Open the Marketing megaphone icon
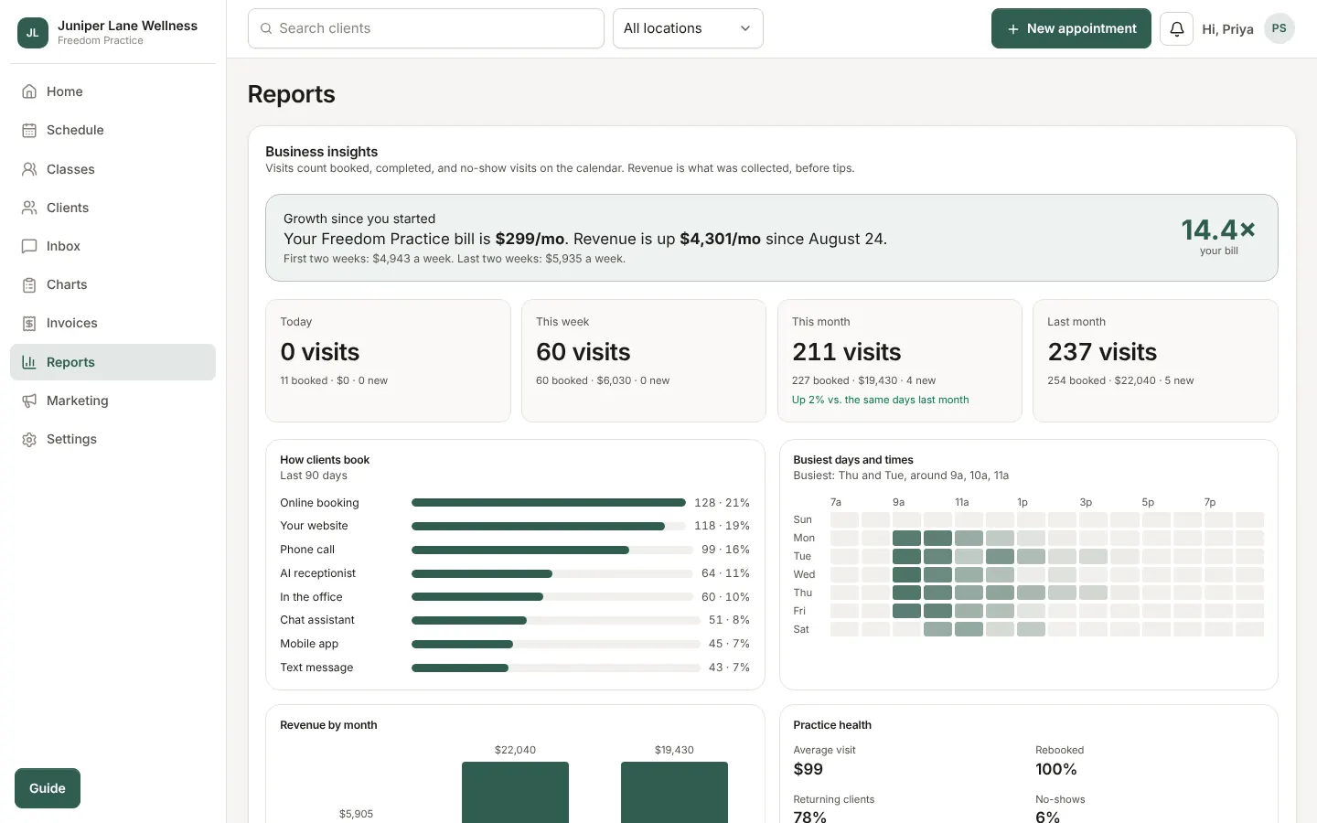The width and height of the screenshot is (1317, 823). click(x=29, y=401)
